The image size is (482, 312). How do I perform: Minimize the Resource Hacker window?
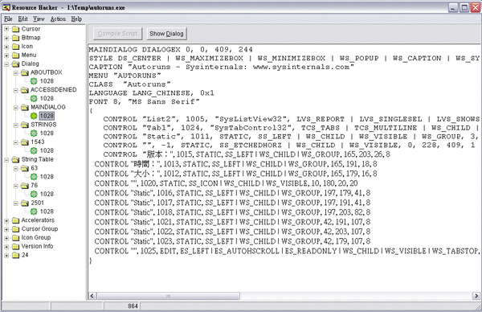click(x=453, y=8)
